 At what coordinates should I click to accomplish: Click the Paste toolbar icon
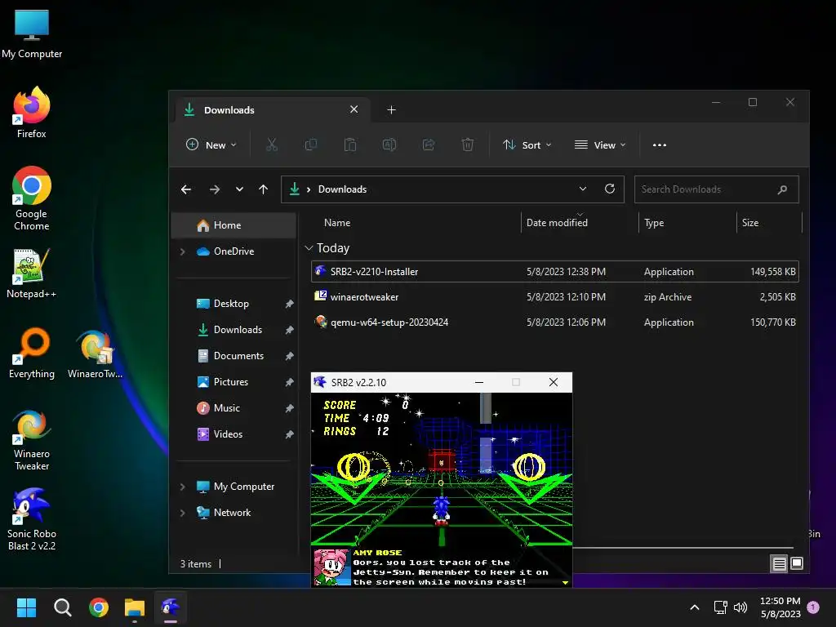(349, 145)
